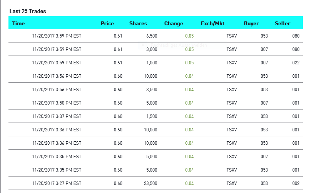Click the Last 25 Trades title
The height and width of the screenshot is (193, 314).
[28, 11]
